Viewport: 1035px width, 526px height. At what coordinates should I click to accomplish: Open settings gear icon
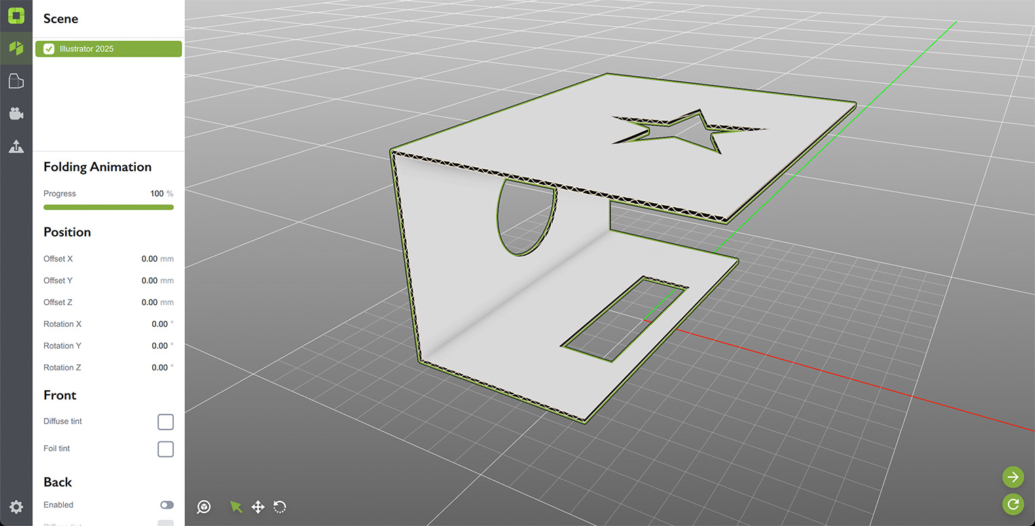pyautogui.click(x=16, y=507)
